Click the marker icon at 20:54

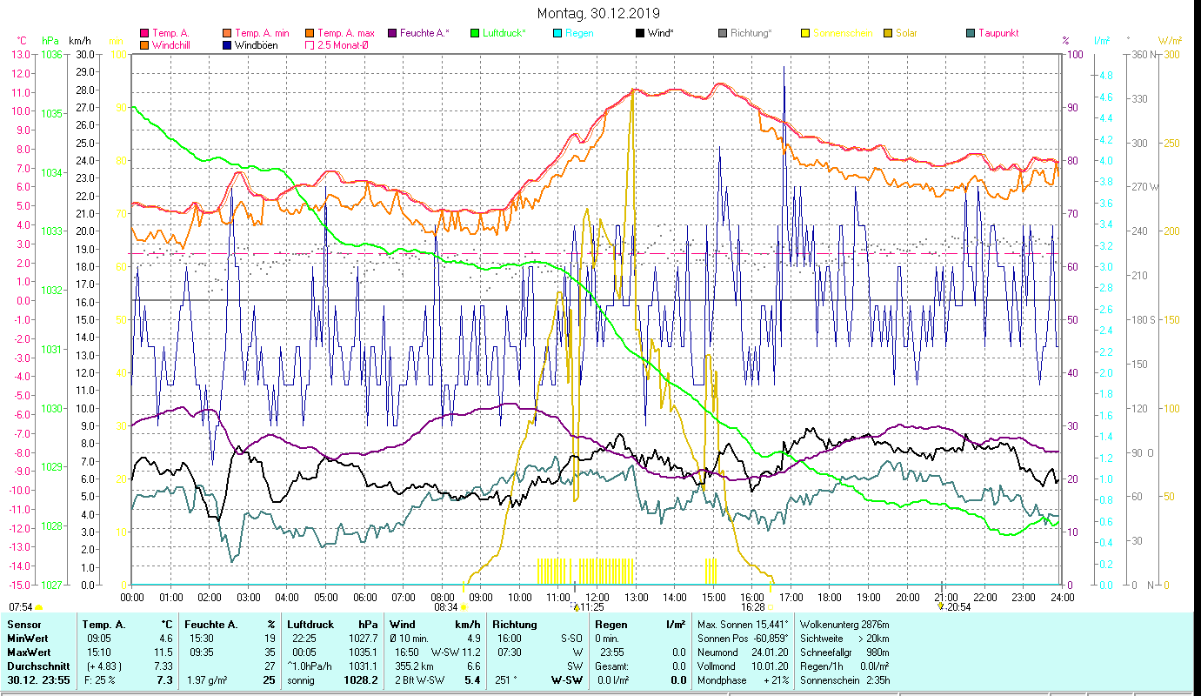[x=941, y=606]
